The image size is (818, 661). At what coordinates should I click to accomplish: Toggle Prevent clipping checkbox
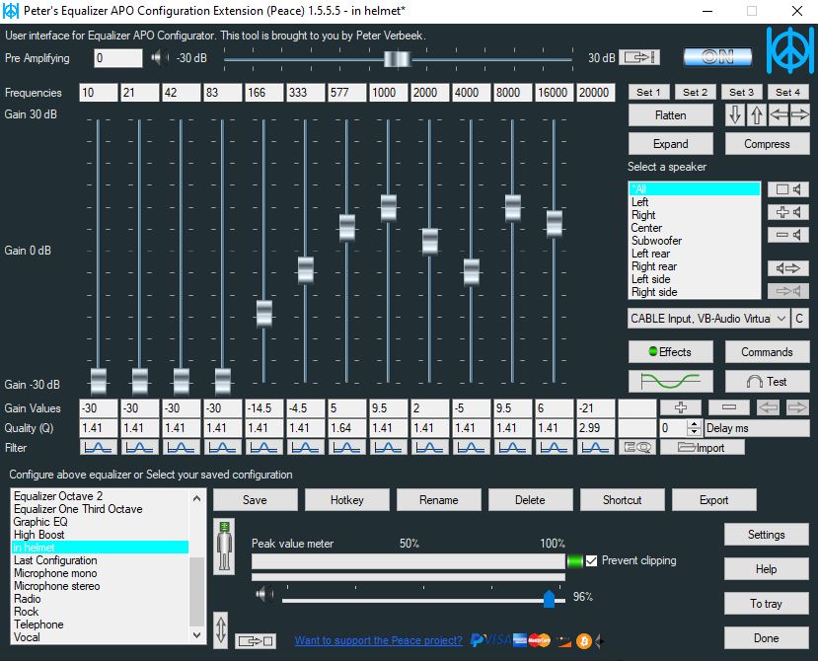pos(591,560)
